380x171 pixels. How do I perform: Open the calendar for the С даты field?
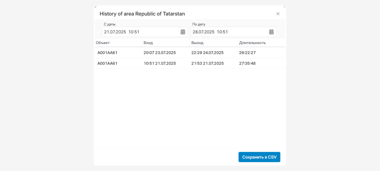[183, 32]
